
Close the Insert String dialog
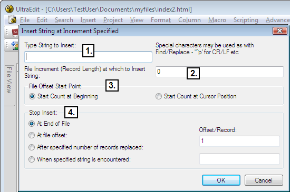coord(279,31)
